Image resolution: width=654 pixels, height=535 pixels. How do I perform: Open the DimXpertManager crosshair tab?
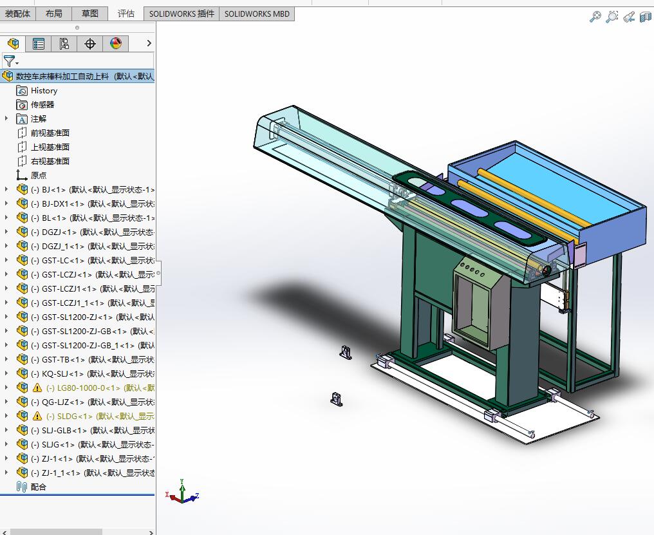90,43
